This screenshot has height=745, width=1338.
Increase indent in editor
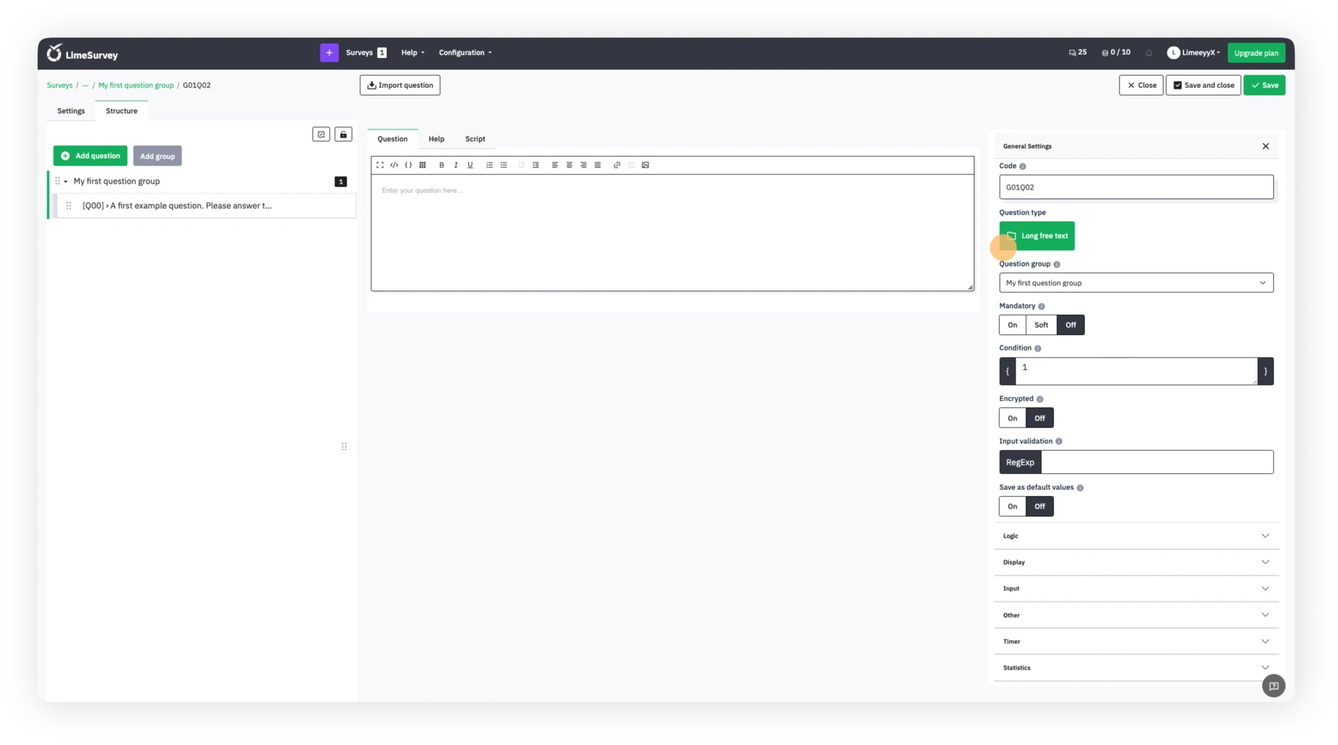point(535,165)
